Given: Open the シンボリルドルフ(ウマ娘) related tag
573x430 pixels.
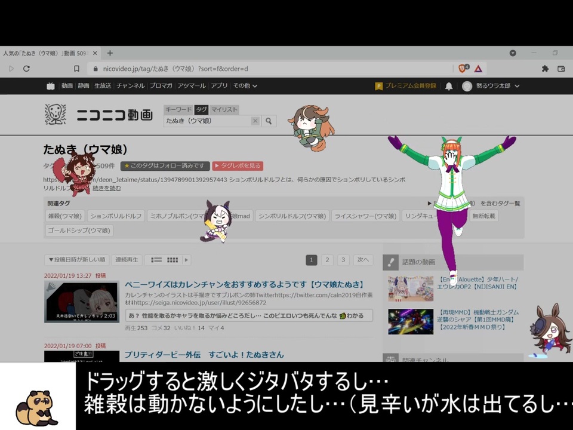Looking at the screenshot, I should pos(292,216).
